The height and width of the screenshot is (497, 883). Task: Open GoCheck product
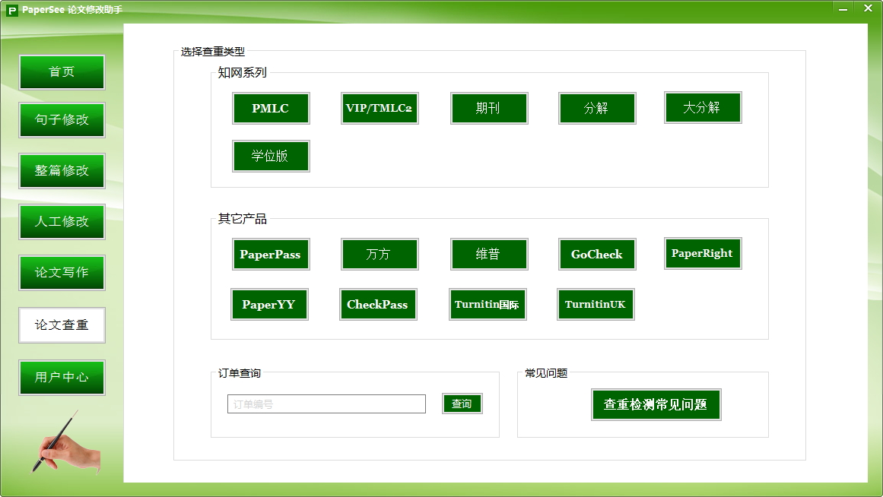pyautogui.click(x=597, y=255)
